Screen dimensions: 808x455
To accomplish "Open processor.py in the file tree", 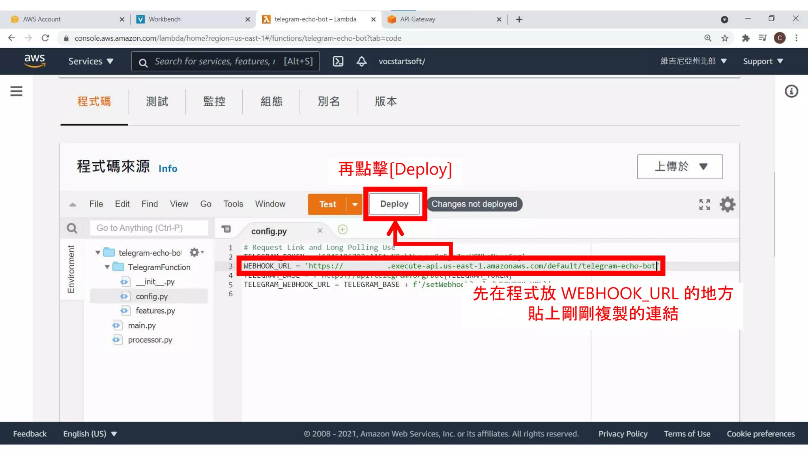I will [x=150, y=340].
